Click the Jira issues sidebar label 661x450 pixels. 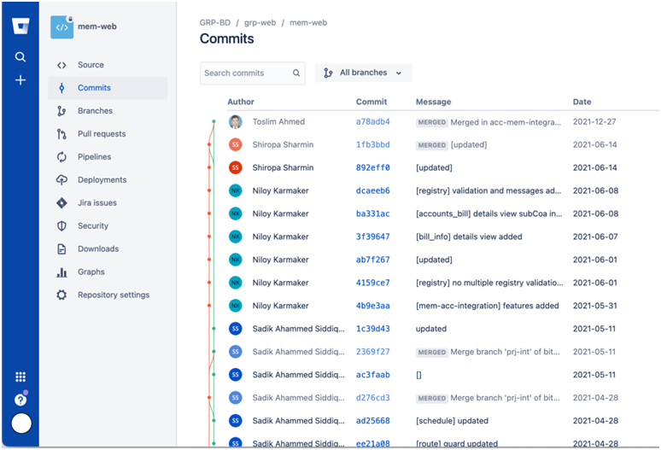point(97,202)
